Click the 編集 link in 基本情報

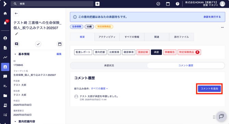pyautogui.click(x=59, y=54)
